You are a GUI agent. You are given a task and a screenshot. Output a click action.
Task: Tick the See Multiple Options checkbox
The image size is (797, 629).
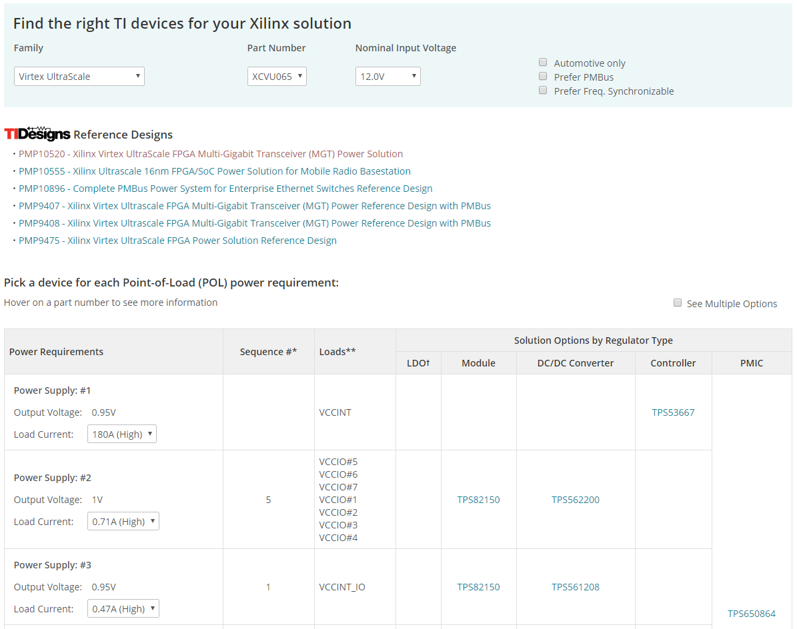tap(678, 303)
